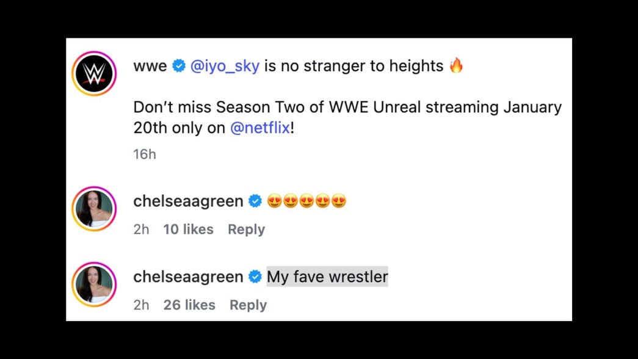Open the @netflix mention link

(x=259, y=128)
